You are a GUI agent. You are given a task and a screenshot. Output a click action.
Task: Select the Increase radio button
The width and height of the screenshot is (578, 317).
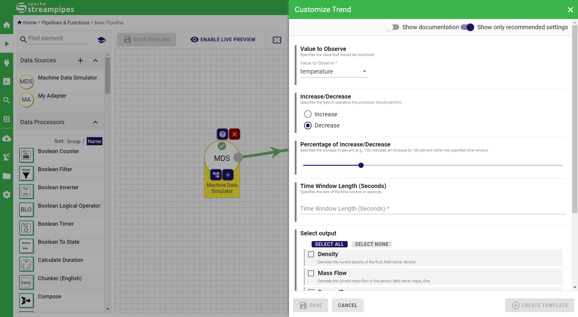pyautogui.click(x=308, y=114)
